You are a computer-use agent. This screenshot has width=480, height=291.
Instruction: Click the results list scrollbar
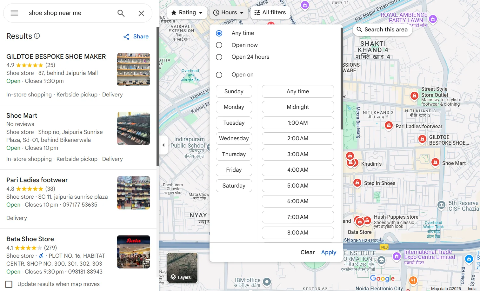pos(157,96)
